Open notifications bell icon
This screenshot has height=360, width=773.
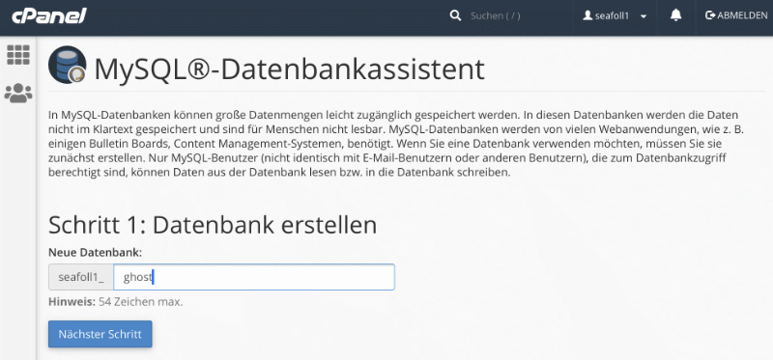pos(675,15)
